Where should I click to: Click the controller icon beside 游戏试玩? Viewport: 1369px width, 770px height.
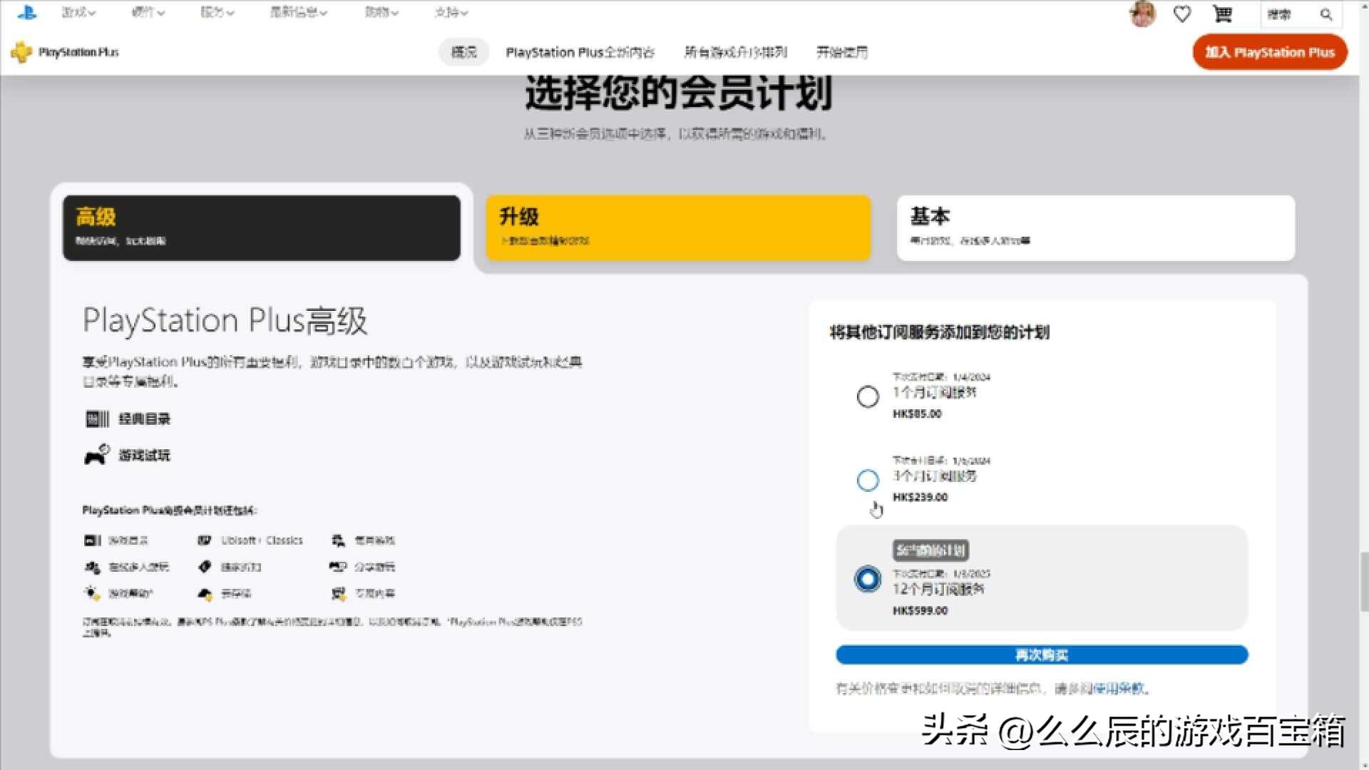point(96,455)
